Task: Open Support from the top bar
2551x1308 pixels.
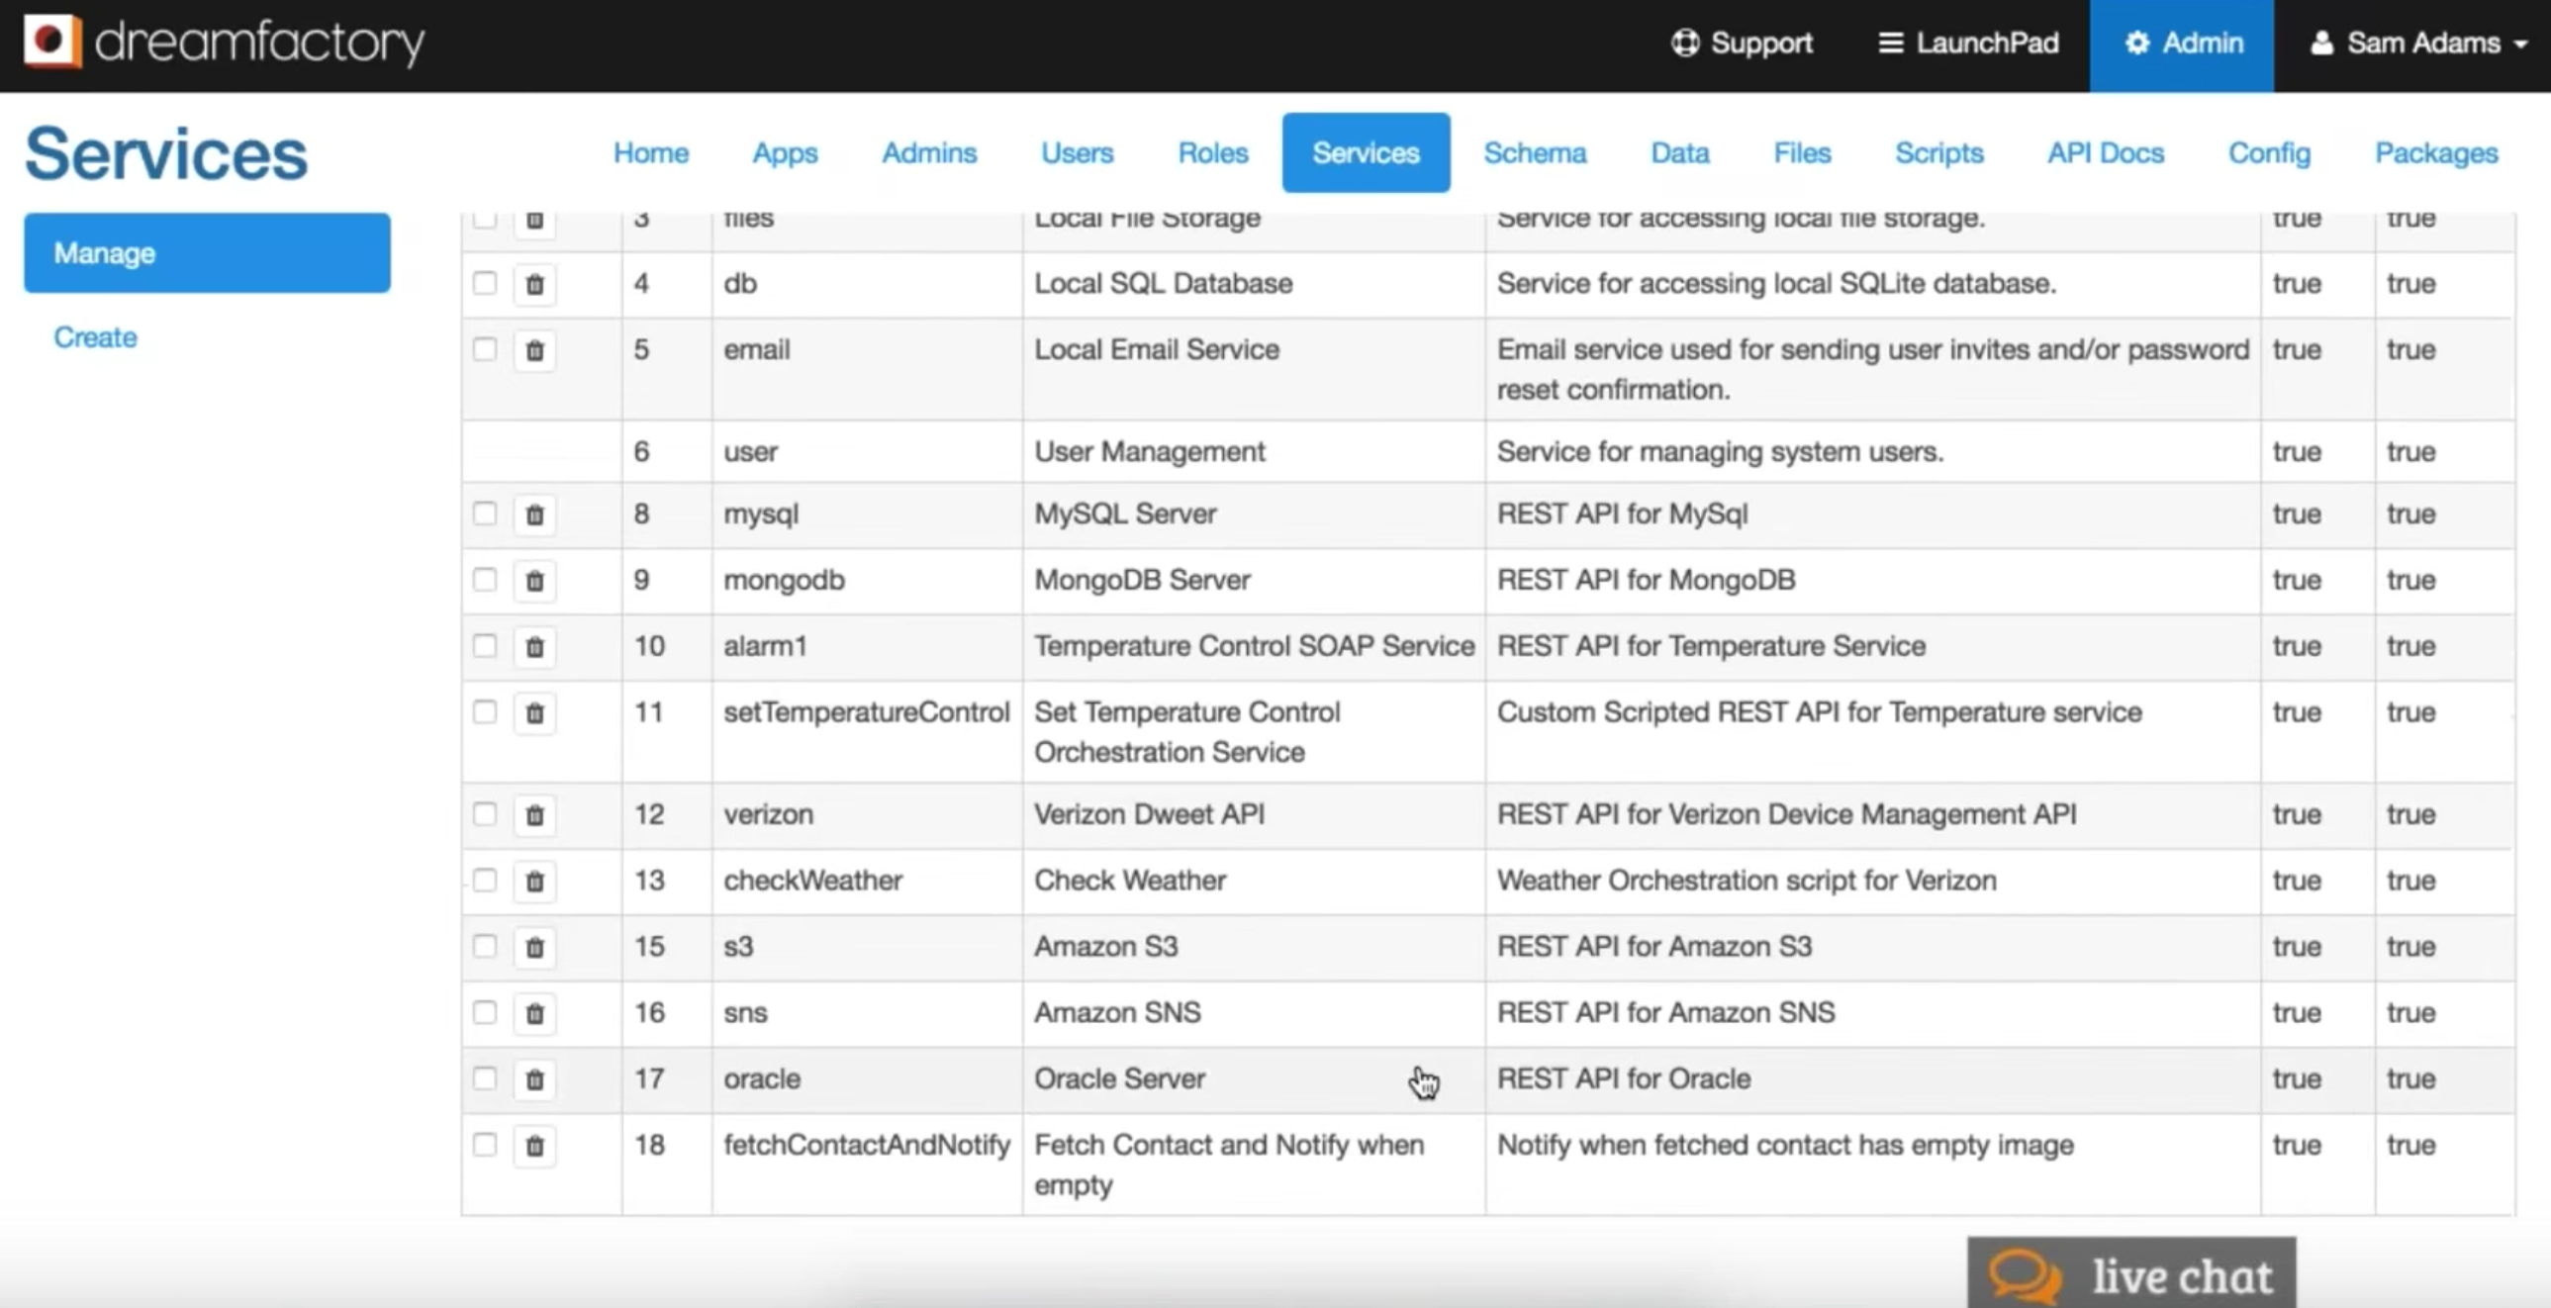Action: pyautogui.click(x=1742, y=44)
